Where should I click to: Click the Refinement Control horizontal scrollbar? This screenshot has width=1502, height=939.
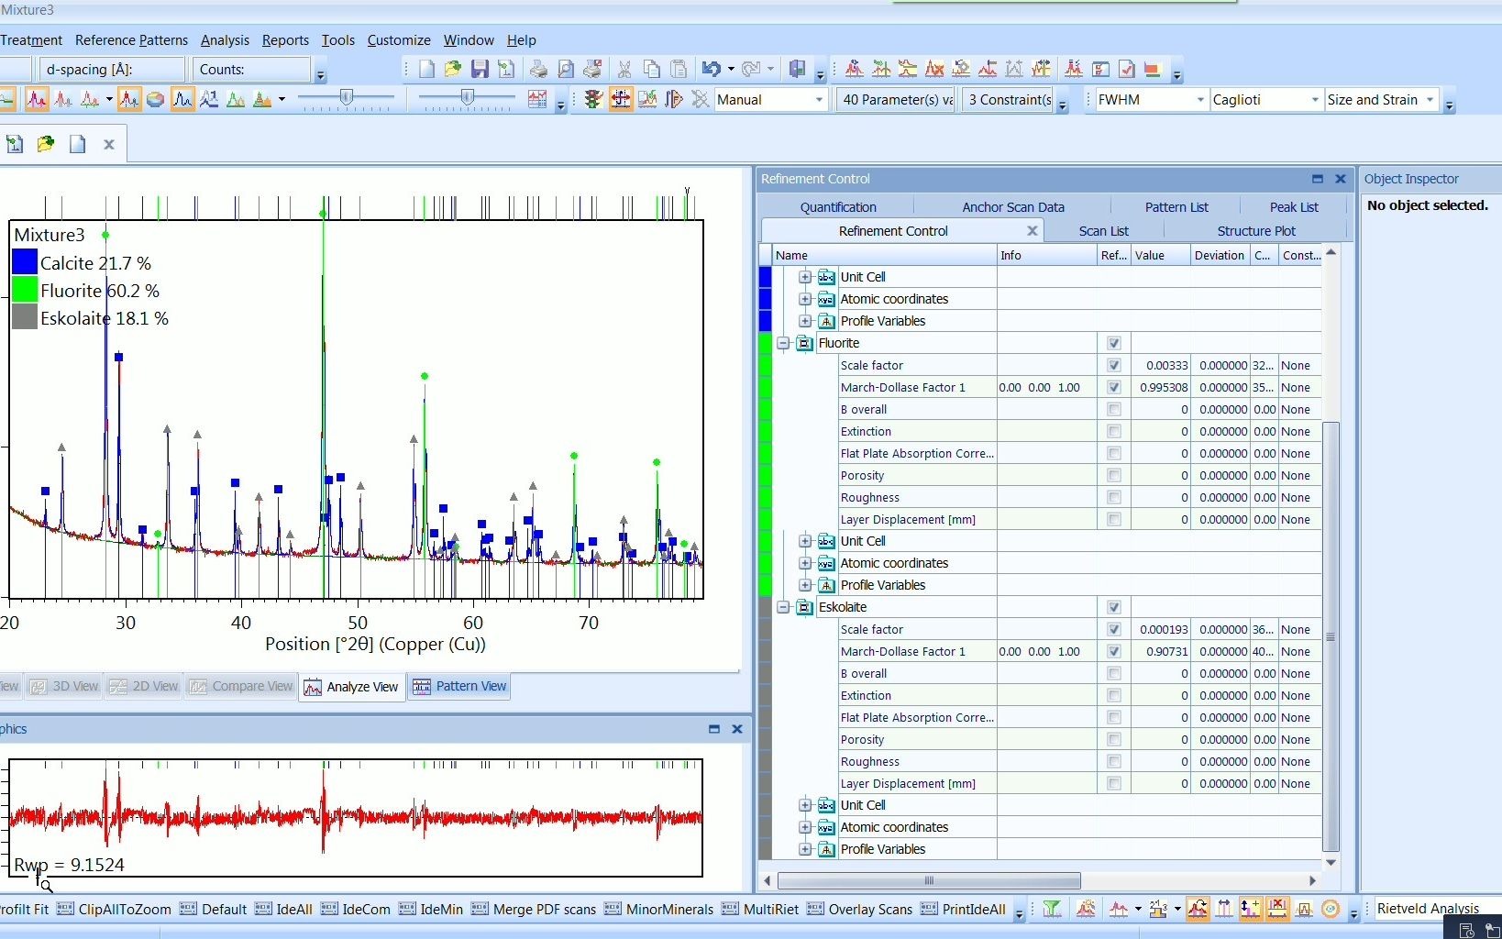929,880
